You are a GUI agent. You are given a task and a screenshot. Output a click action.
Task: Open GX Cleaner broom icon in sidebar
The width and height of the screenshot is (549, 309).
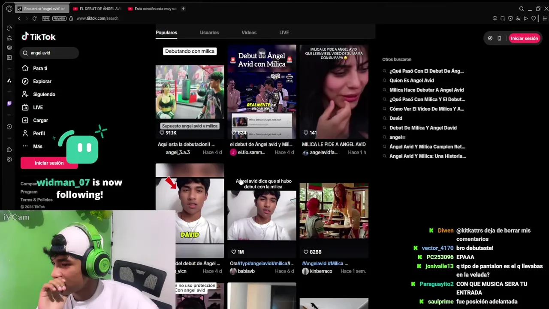coord(9,38)
